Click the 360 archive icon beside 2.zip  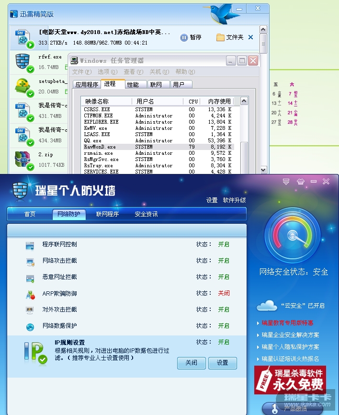[x=23, y=161]
